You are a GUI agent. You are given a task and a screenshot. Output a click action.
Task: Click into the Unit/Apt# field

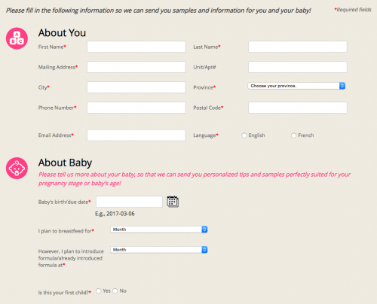pyautogui.click(x=298, y=67)
